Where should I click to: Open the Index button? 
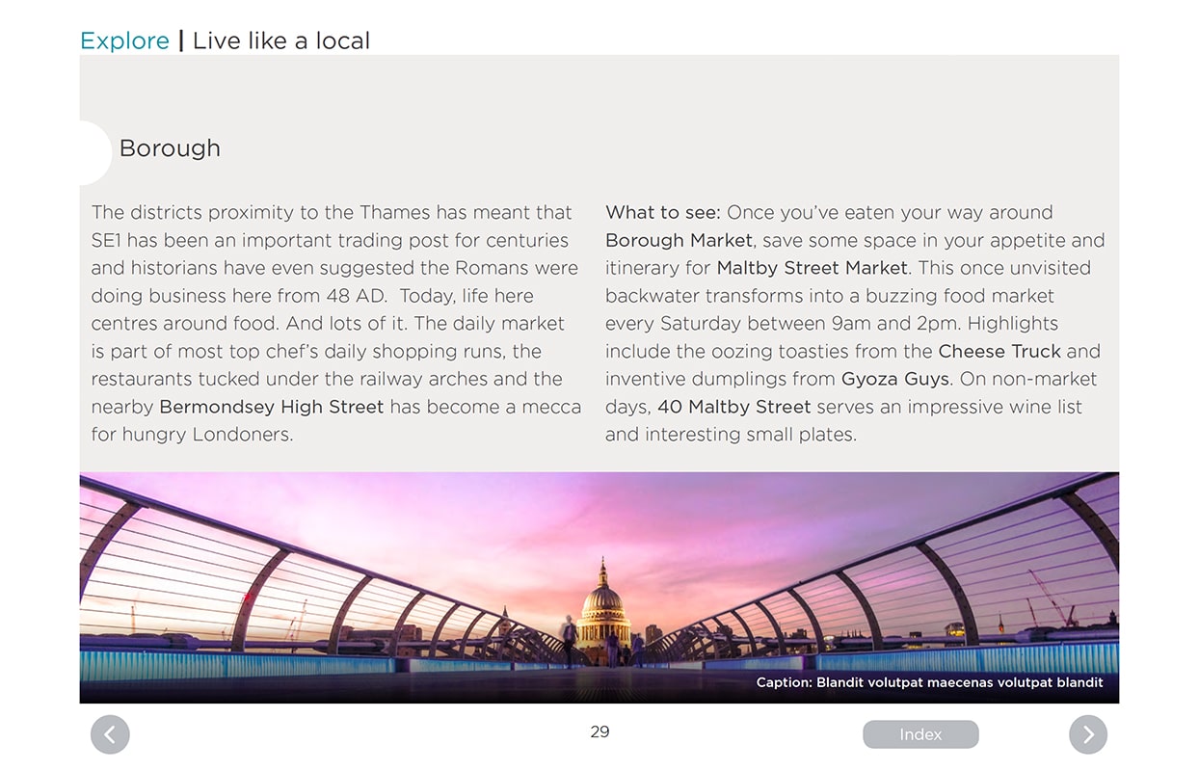[x=920, y=734]
